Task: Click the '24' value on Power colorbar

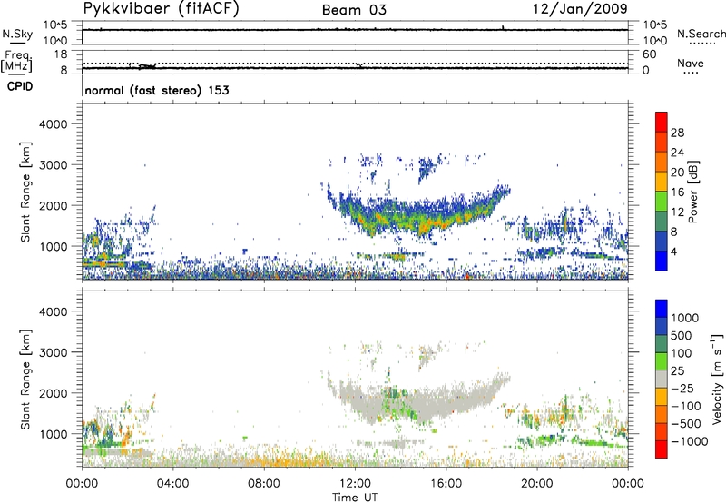Action: [x=677, y=153]
